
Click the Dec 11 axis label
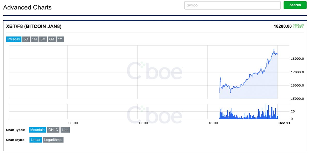(x=284, y=123)
